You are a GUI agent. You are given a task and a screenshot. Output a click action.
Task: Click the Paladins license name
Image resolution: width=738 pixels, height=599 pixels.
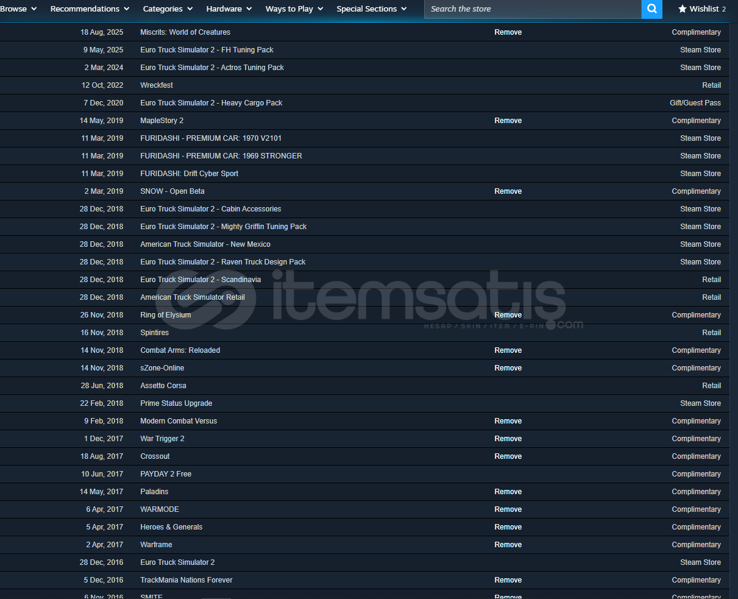coord(154,492)
